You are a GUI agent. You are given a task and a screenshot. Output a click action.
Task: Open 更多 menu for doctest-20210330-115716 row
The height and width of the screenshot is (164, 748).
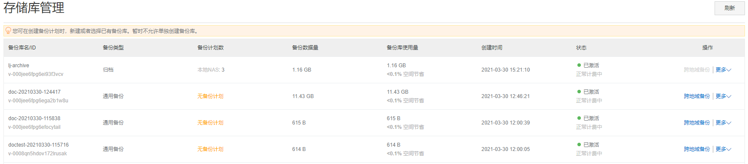(723, 149)
